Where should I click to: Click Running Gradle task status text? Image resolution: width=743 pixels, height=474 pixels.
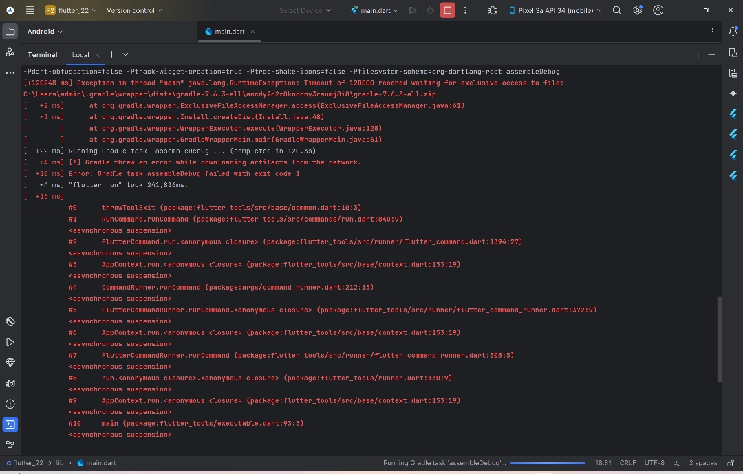pos(444,463)
